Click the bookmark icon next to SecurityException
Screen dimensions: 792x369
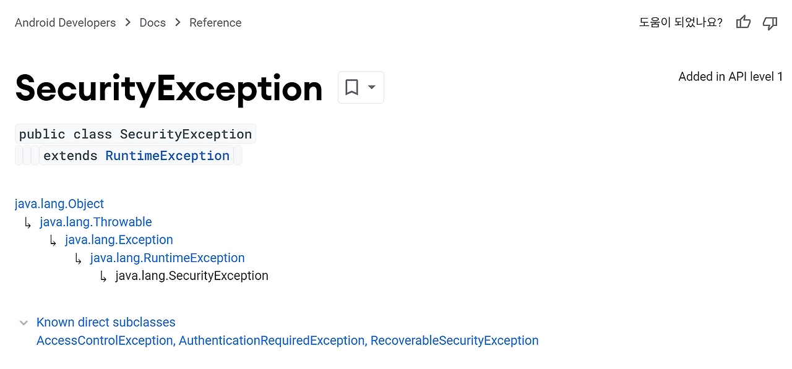pos(351,87)
